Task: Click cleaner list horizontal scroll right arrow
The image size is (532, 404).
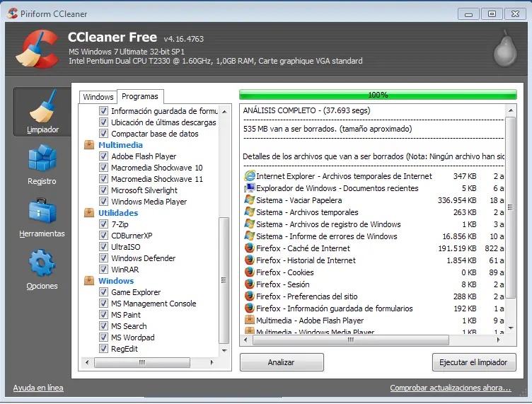Action: (x=212, y=362)
